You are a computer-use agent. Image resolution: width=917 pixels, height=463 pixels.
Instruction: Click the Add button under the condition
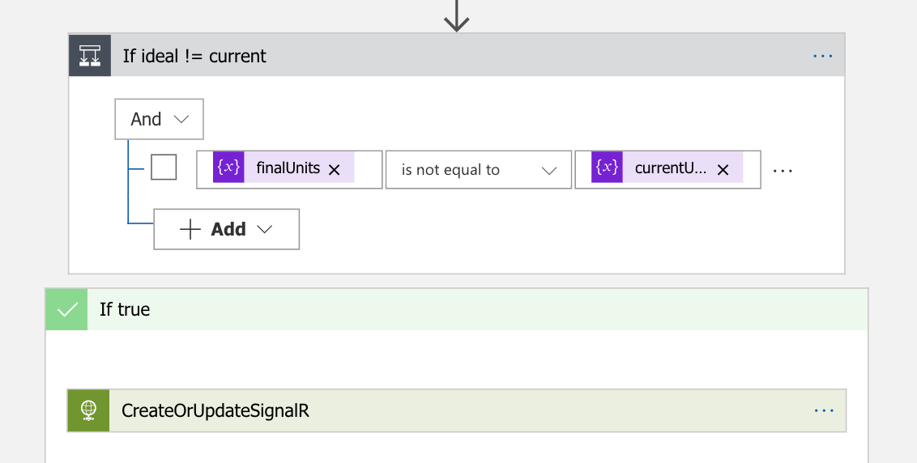click(x=226, y=229)
